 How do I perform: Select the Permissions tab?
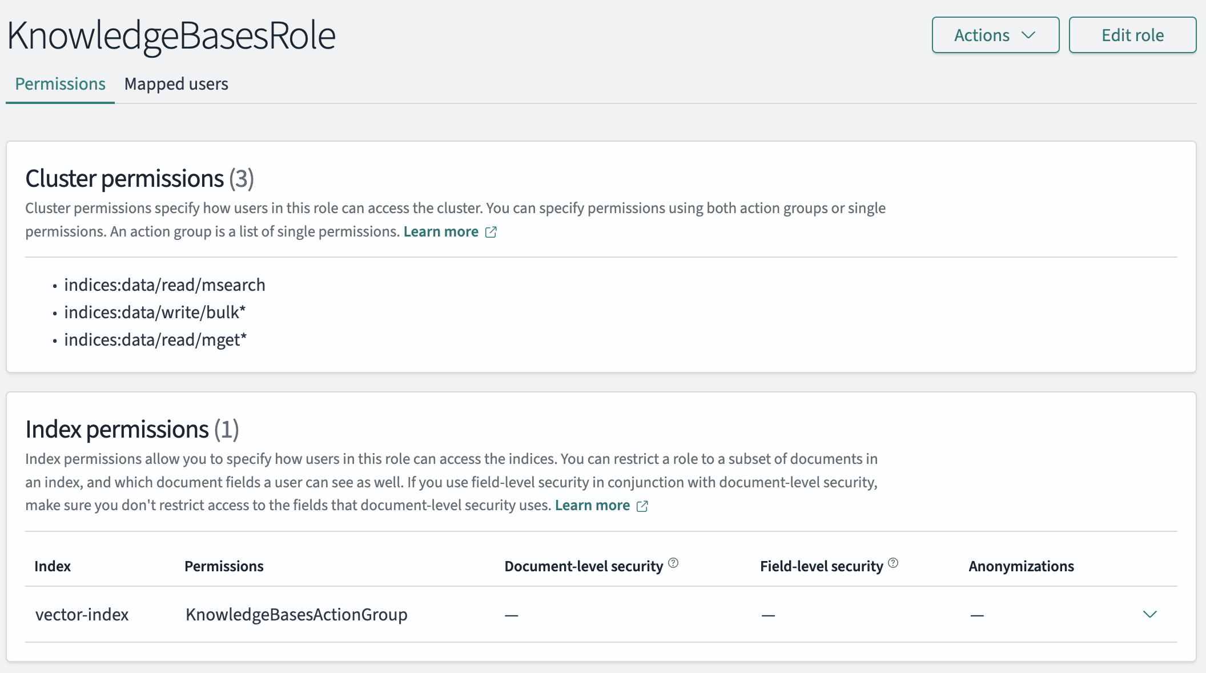point(60,84)
